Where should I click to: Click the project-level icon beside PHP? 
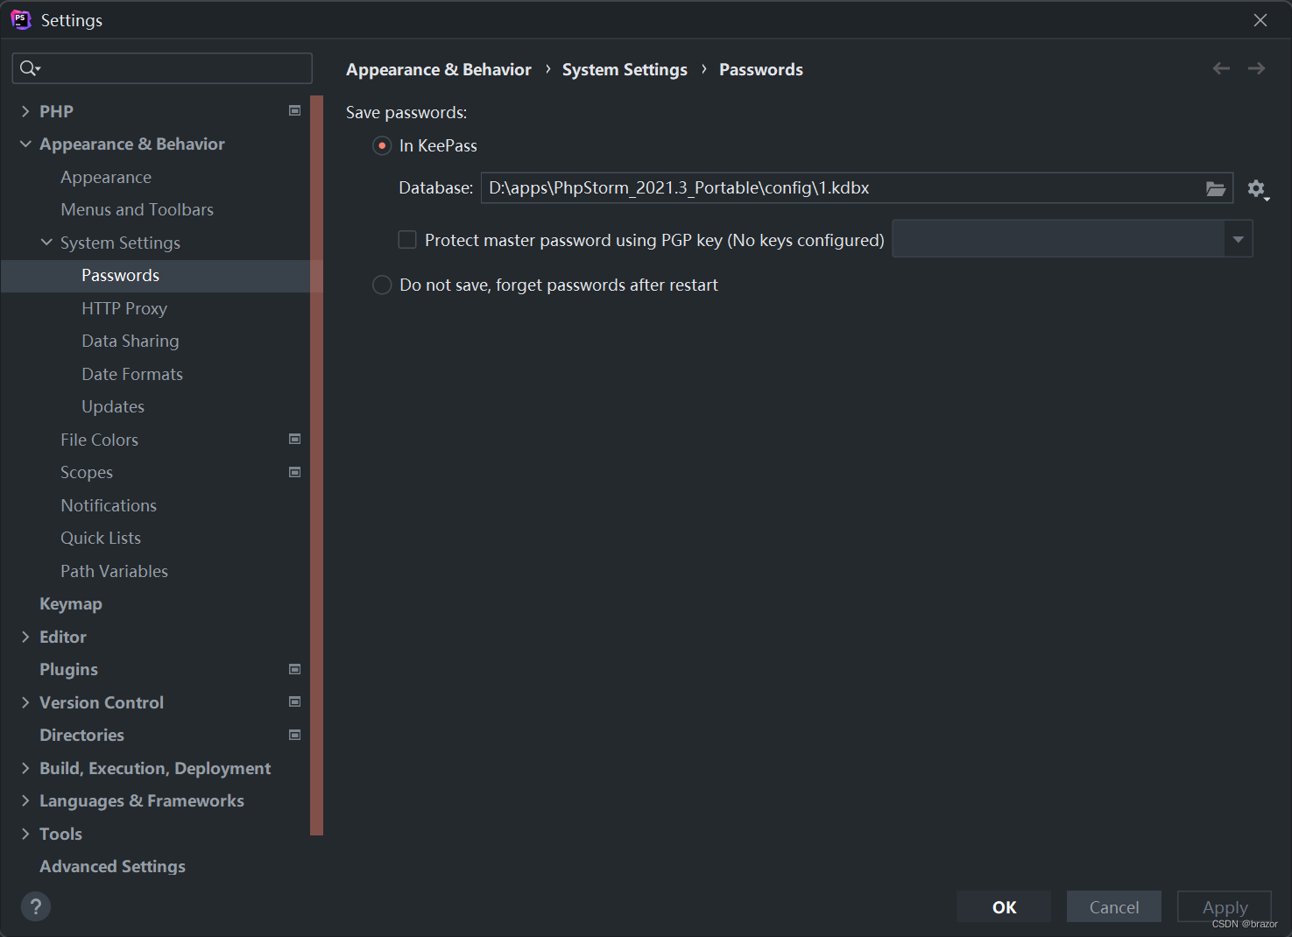[295, 110]
